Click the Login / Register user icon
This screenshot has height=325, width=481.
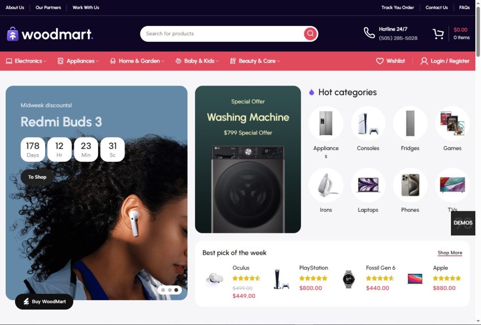pos(424,61)
